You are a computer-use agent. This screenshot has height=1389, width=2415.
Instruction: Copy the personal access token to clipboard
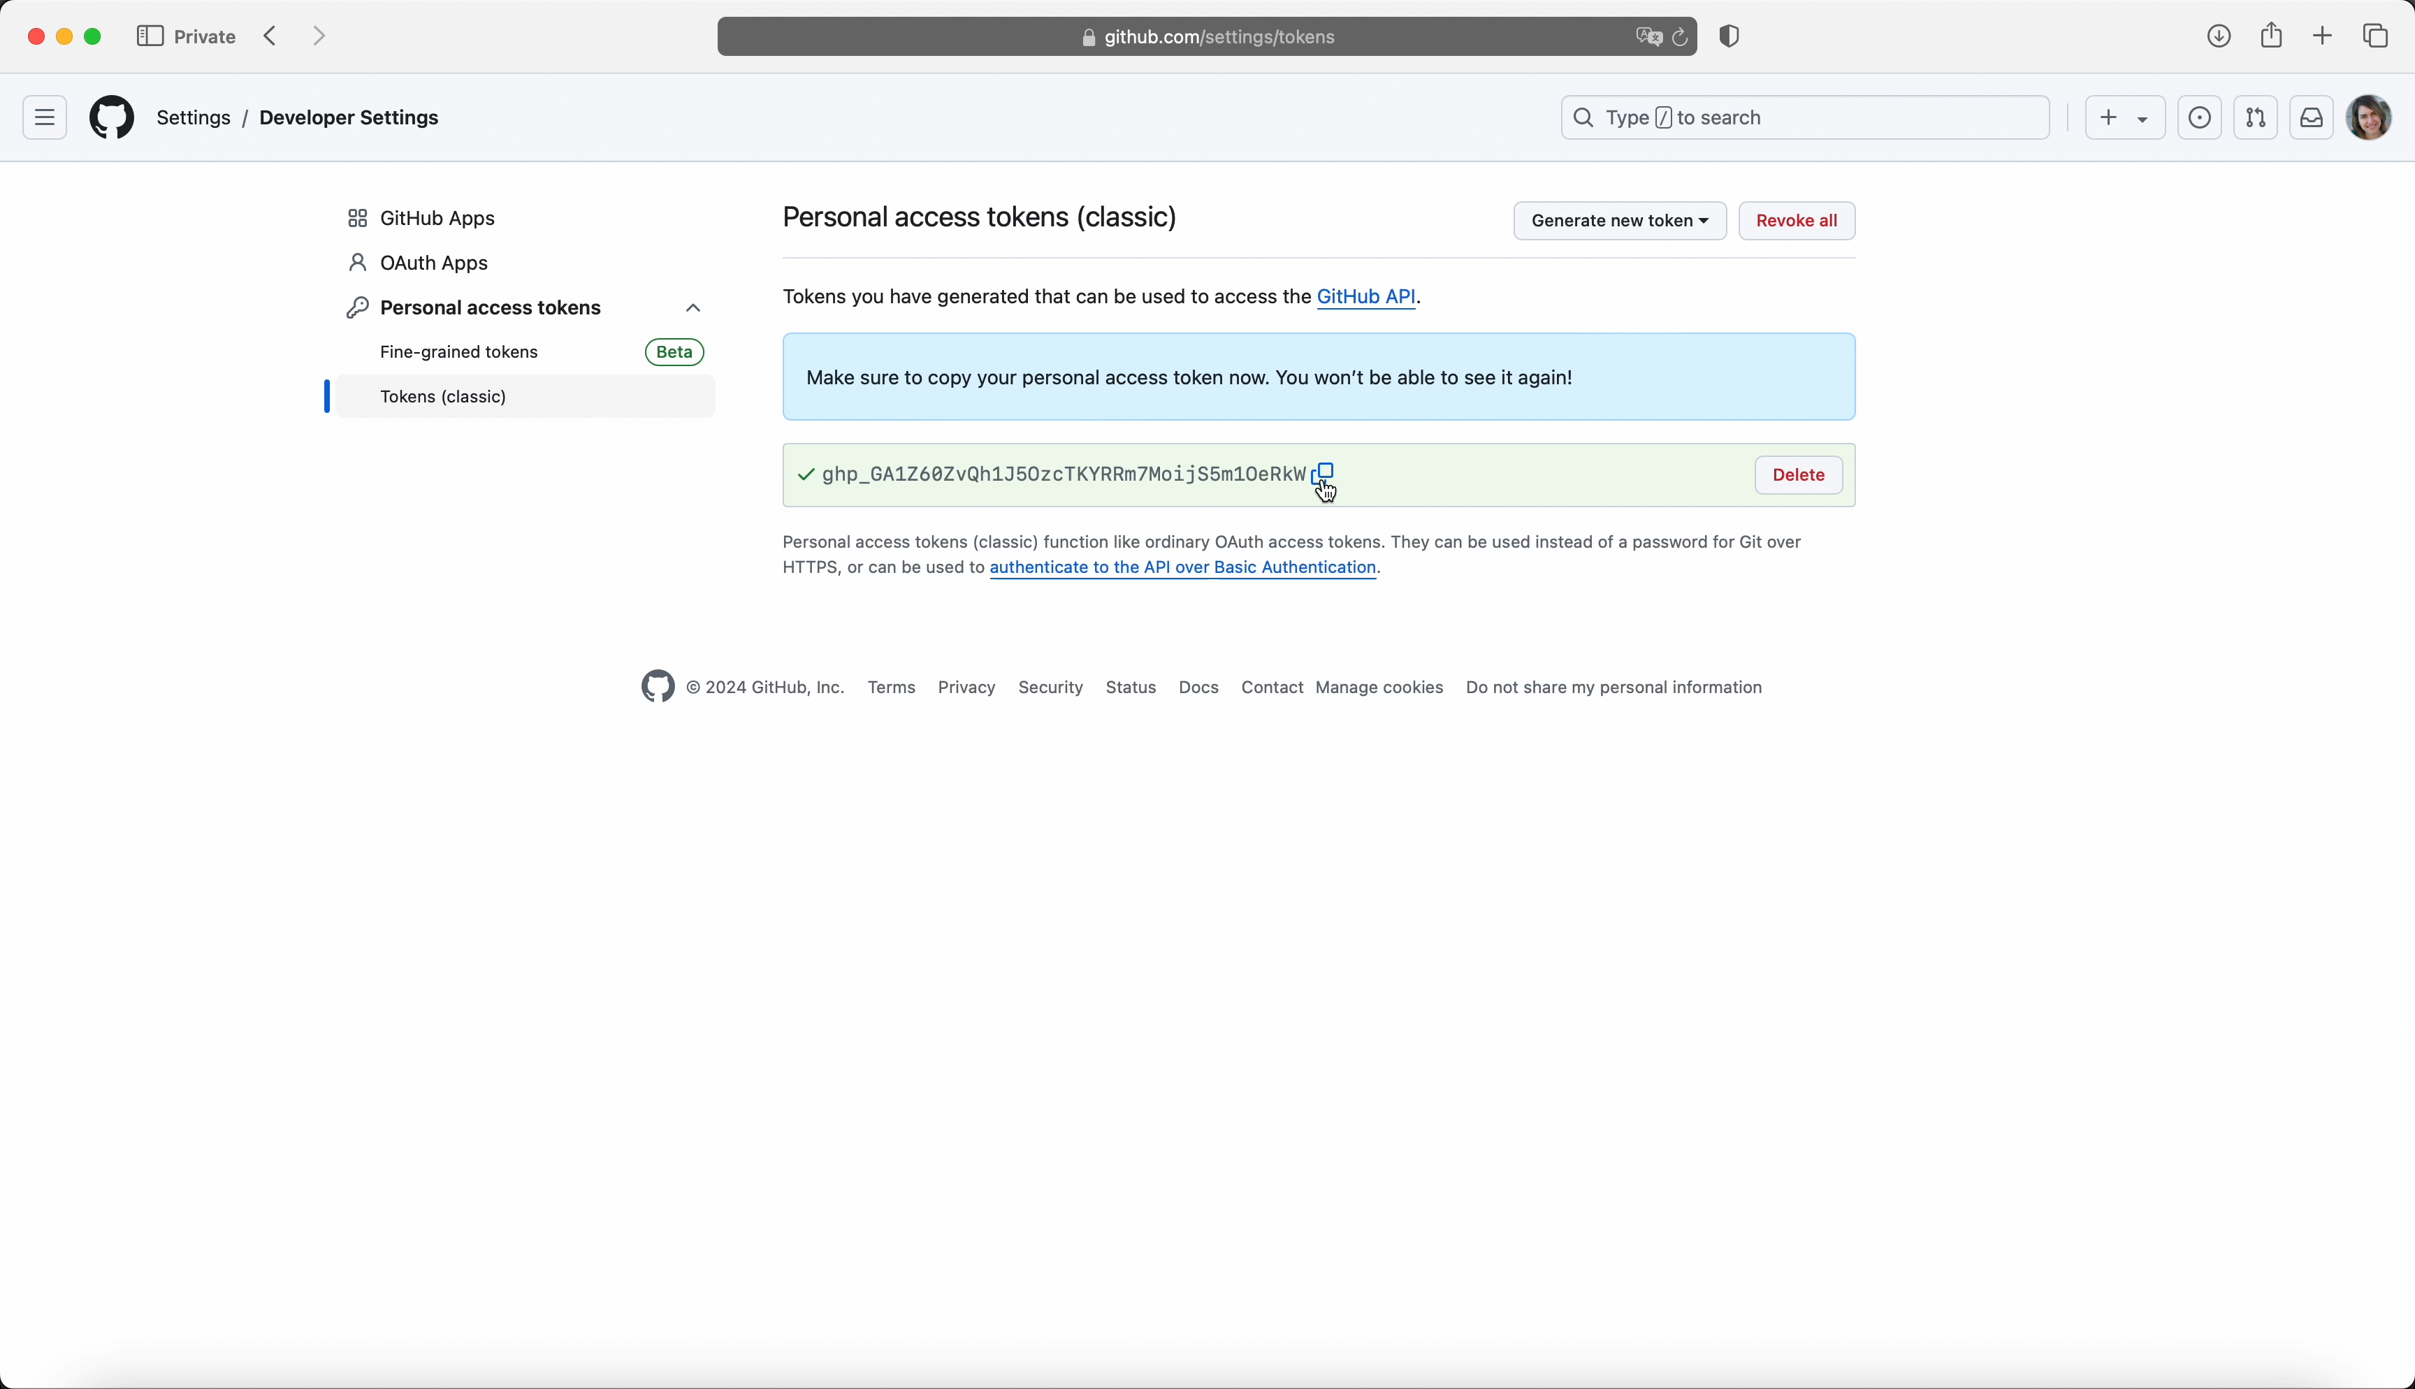tap(1325, 473)
